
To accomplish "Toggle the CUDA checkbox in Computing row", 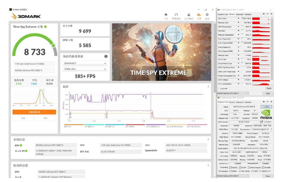I will (240, 167).
